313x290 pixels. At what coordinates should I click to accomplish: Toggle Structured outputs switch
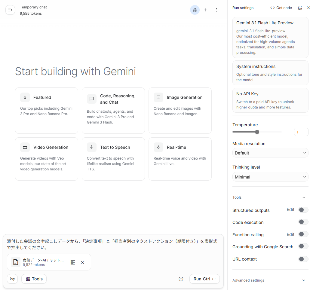tap(303, 210)
